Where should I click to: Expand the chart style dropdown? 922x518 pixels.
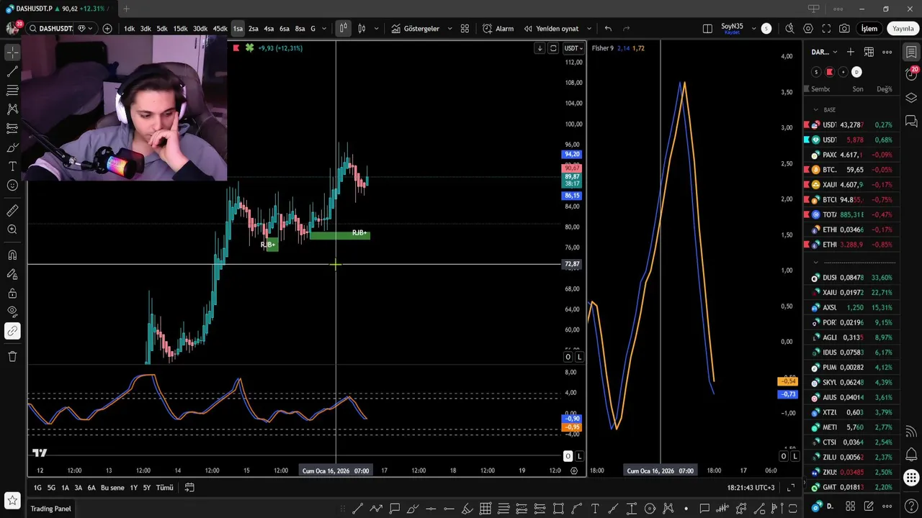pyautogui.click(x=376, y=29)
